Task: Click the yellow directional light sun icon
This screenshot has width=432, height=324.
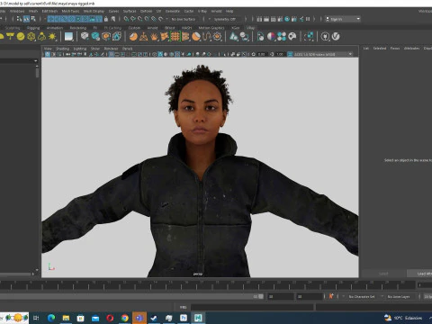Action: click(x=52, y=37)
